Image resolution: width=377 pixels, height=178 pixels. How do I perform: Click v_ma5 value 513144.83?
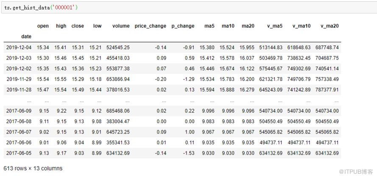(271, 47)
